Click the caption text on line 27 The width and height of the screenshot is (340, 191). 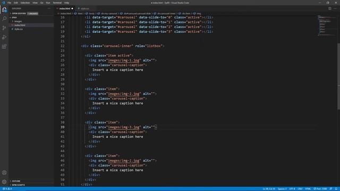pos(117,70)
